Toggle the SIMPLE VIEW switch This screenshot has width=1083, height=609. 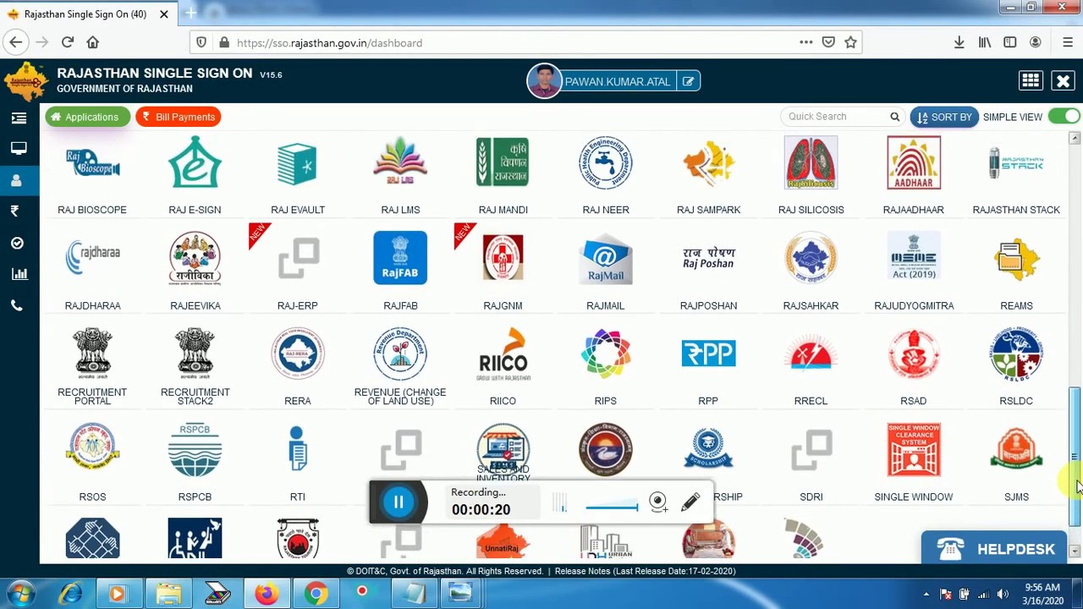(x=1064, y=117)
